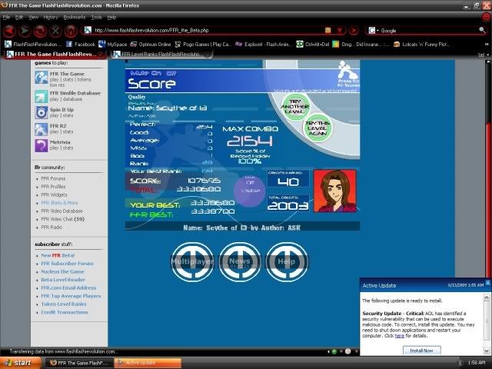This screenshot has width=492, height=369.
Task: Click the Install Now update button
Action: click(x=422, y=350)
